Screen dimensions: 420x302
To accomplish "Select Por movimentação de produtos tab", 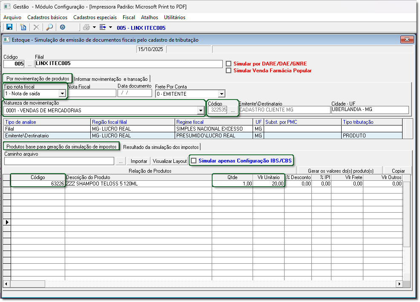I will 38,79.
